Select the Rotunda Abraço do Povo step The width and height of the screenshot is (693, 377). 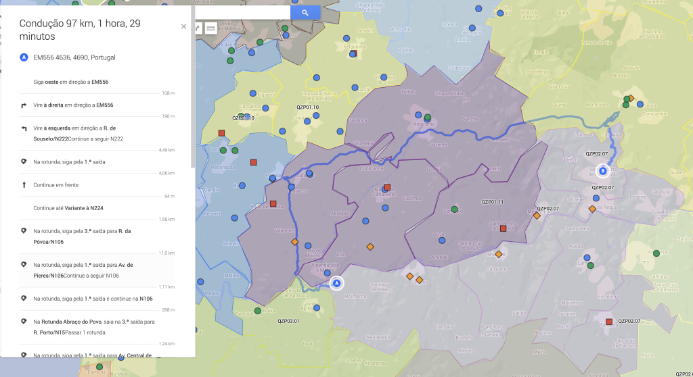click(x=93, y=327)
